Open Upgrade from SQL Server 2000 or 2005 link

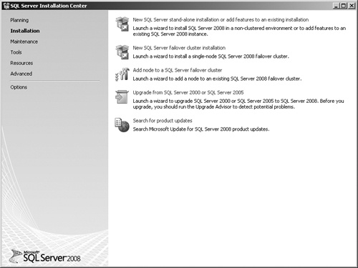pyautogui.click(x=188, y=93)
